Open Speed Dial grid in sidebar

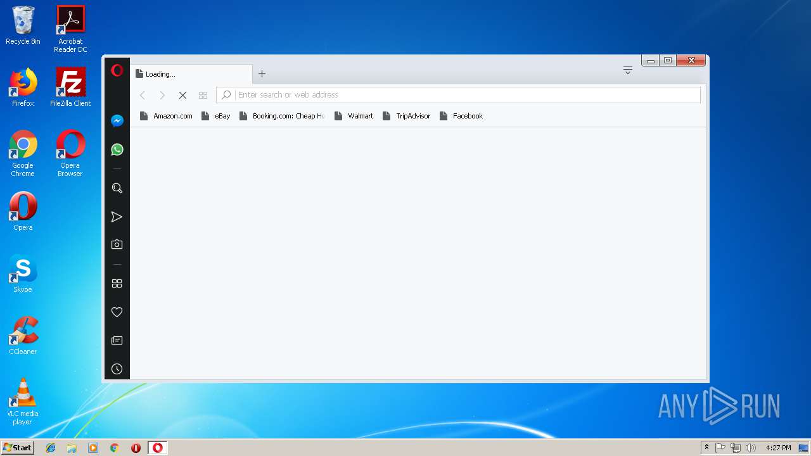[117, 284]
